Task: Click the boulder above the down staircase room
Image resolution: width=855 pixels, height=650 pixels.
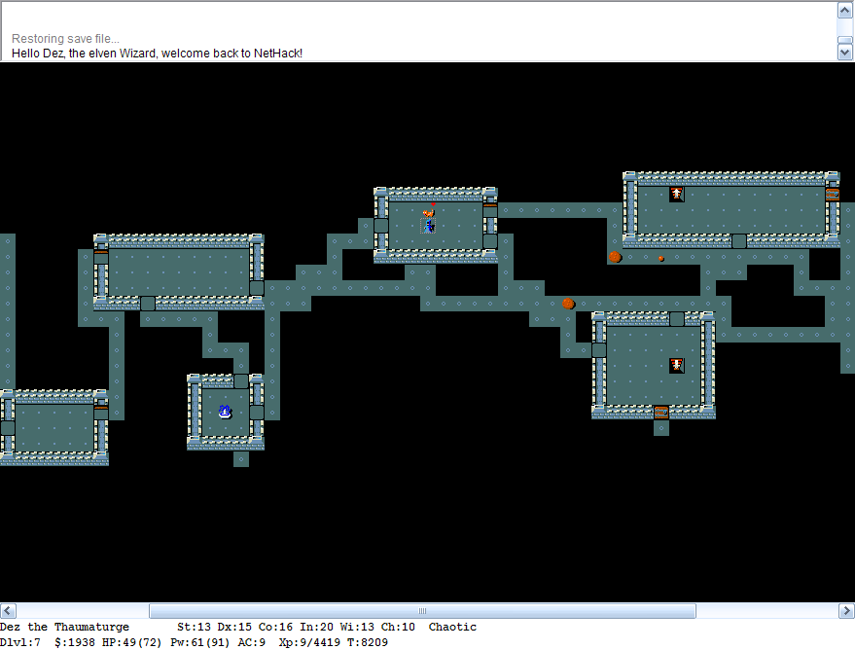Action: pyautogui.click(x=568, y=304)
